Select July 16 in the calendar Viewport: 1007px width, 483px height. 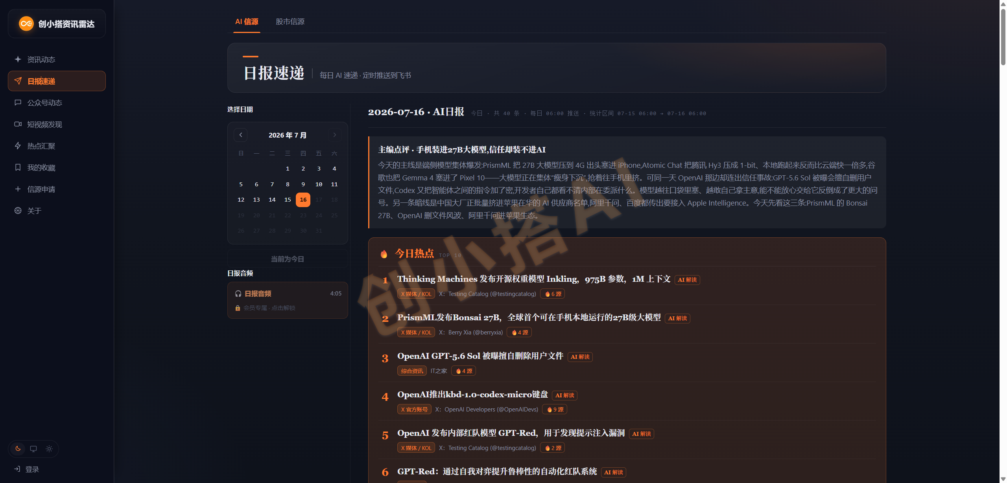[303, 200]
